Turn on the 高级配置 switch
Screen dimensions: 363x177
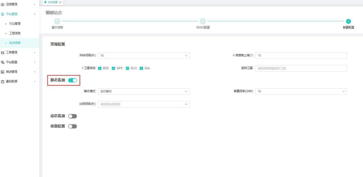[72, 126]
